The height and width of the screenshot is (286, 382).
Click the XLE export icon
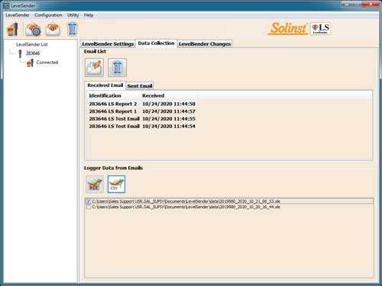click(x=95, y=184)
